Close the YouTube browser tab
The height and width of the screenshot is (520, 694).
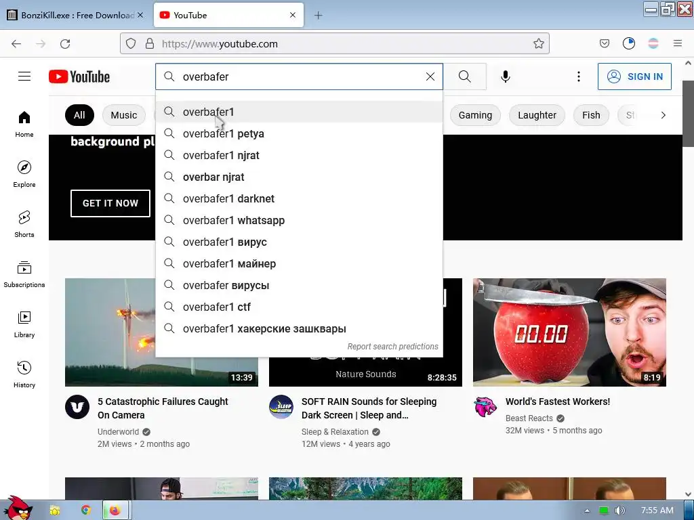pyautogui.click(x=293, y=15)
